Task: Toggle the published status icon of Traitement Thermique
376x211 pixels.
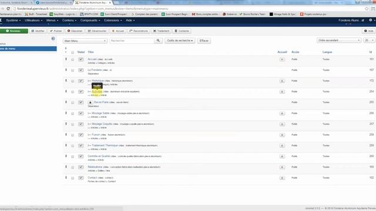Action: 81,145
